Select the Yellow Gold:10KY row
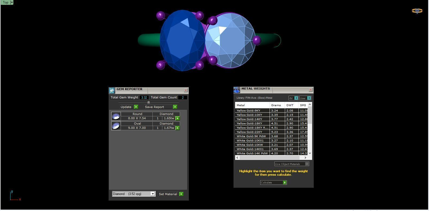 (271, 115)
